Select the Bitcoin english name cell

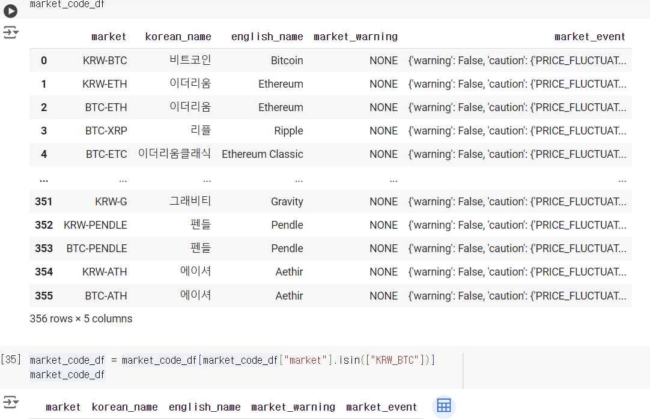tap(287, 61)
